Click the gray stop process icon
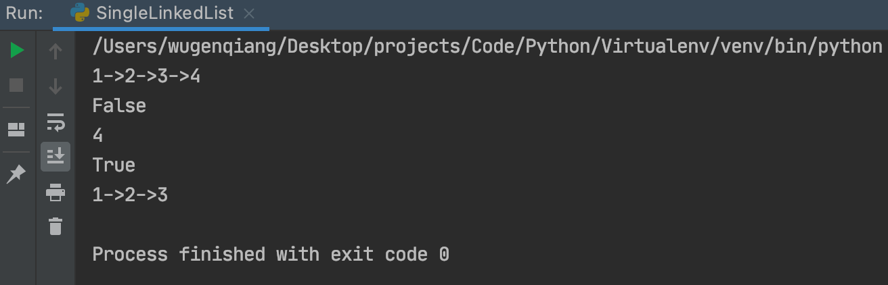The height and width of the screenshot is (285, 888). pos(17,85)
